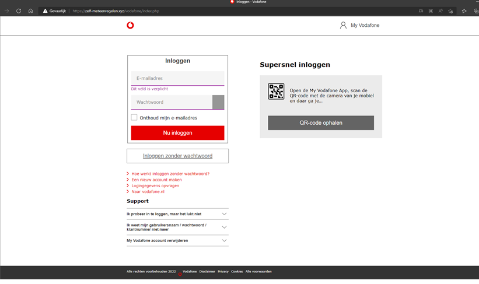Add page to favorites star-plus icon
The height and width of the screenshot is (284, 479).
(x=450, y=11)
